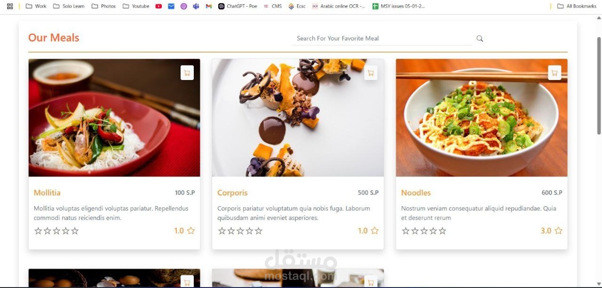This screenshot has width=602, height=288.
Task: Add Corporis meal to cart
Action: [x=371, y=73]
